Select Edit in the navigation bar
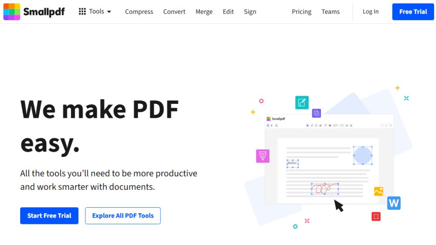436x245 pixels. 228,12
